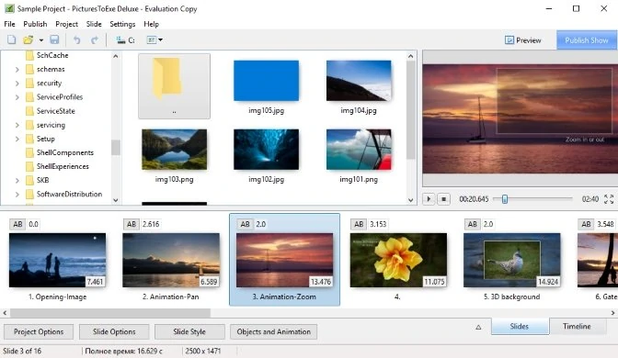The image size is (618, 358).
Task: Expand the security folder
Action: tap(17, 84)
